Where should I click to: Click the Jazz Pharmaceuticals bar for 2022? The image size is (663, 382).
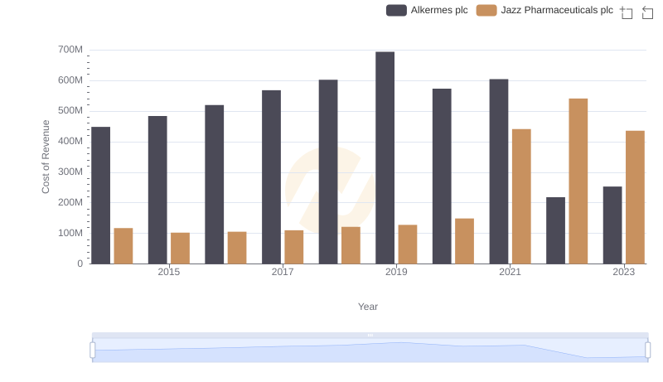(578, 181)
